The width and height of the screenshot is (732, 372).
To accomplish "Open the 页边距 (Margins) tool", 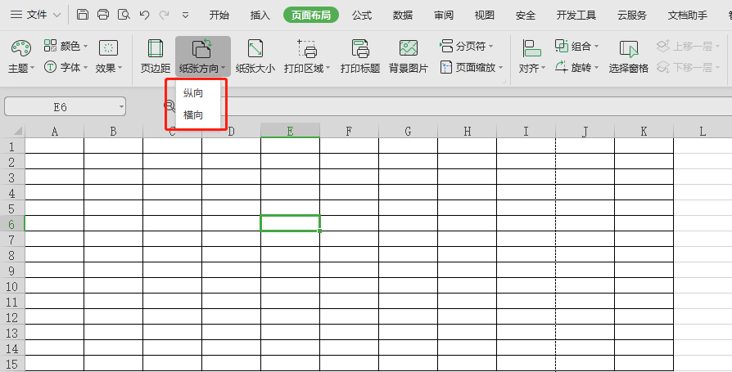I will (155, 56).
